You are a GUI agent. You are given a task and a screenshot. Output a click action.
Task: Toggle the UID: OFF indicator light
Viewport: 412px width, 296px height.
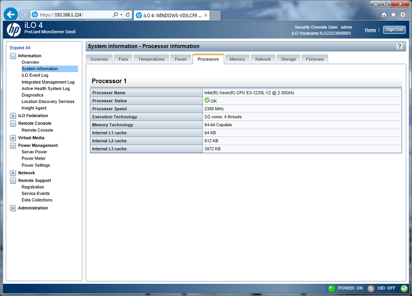(371, 288)
